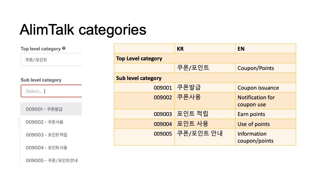Select option 009002 - 쿠폰사용
The image size is (321, 180).
click(x=51, y=122)
